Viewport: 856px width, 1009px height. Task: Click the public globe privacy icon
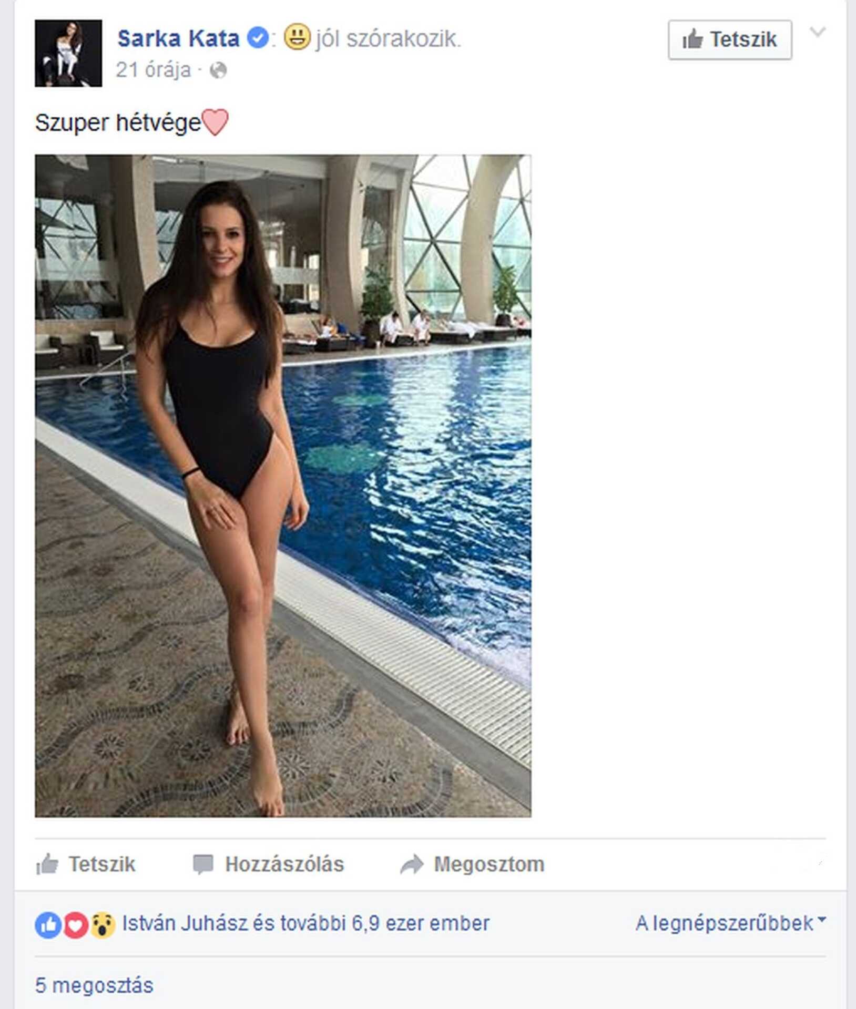pos(218,70)
